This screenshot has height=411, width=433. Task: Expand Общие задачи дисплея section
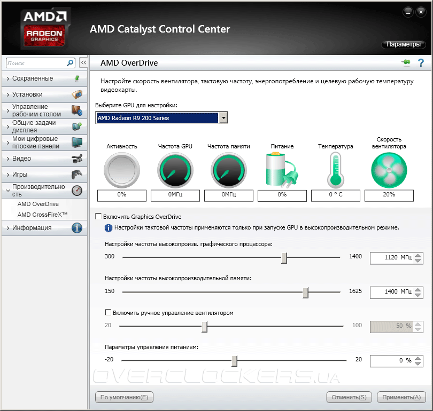pyautogui.click(x=7, y=127)
